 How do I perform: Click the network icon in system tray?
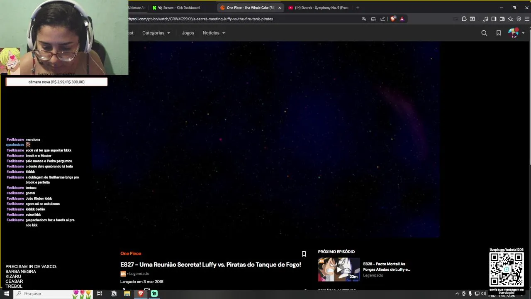pos(477,294)
